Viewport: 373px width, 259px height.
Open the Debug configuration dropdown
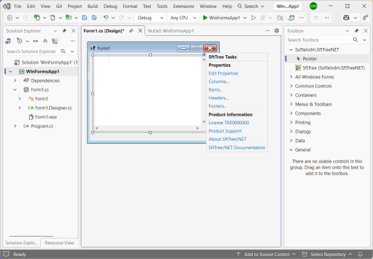pos(150,18)
